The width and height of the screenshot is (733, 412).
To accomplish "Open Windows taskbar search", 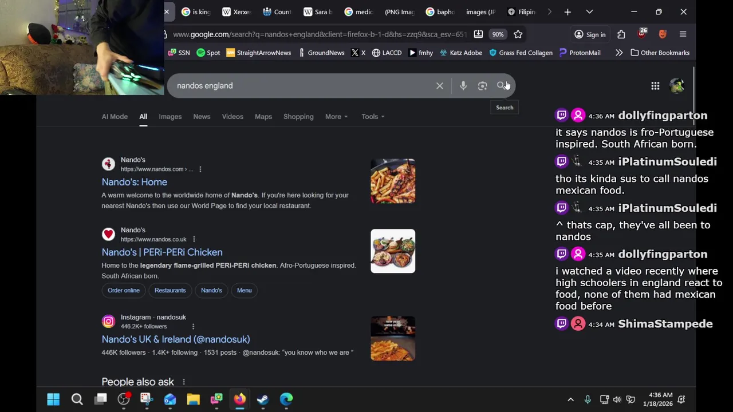I will point(77,399).
